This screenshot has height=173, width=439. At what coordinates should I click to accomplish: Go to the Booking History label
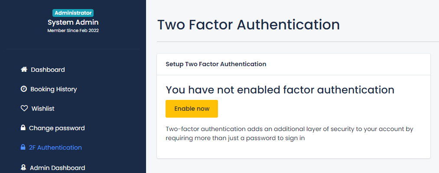pos(53,89)
